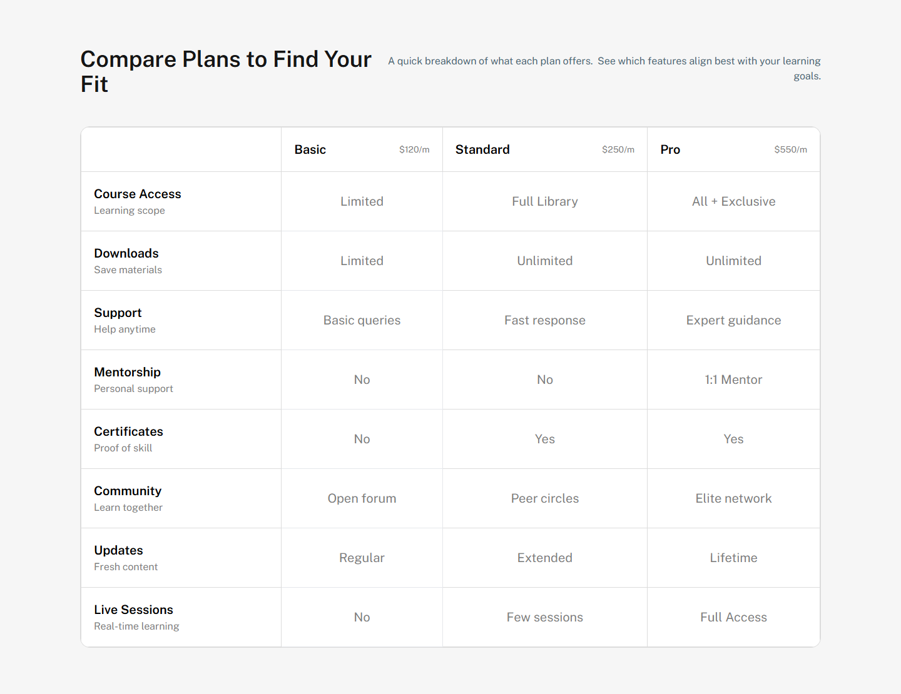This screenshot has width=901, height=694.
Task: Click the Live Sessions feature label
Action: tap(133, 610)
